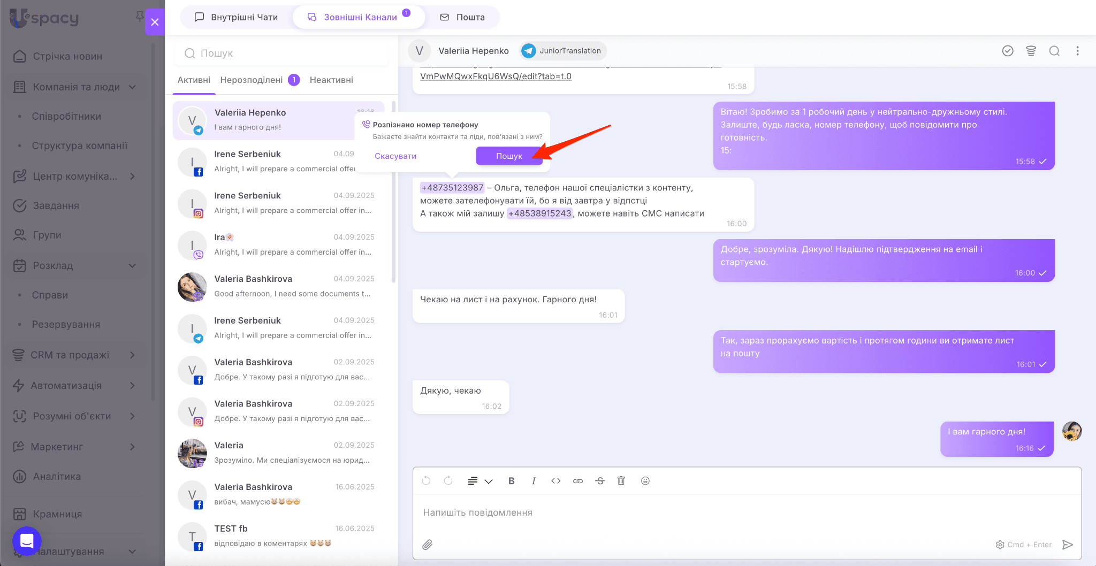Screen dimensions: 1096x566
Task: Toggle bold formatting in message editor
Action: coord(511,480)
